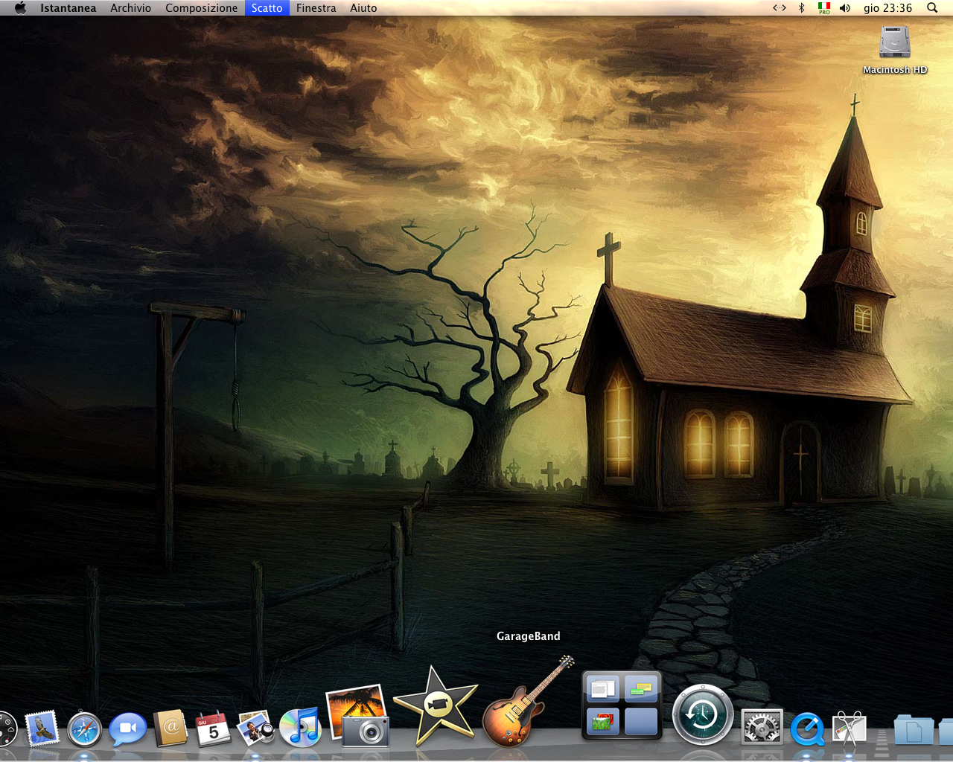Image resolution: width=953 pixels, height=762 pixels.
Task: Click the clock showing gio 23:36
Action: point(887,8)
